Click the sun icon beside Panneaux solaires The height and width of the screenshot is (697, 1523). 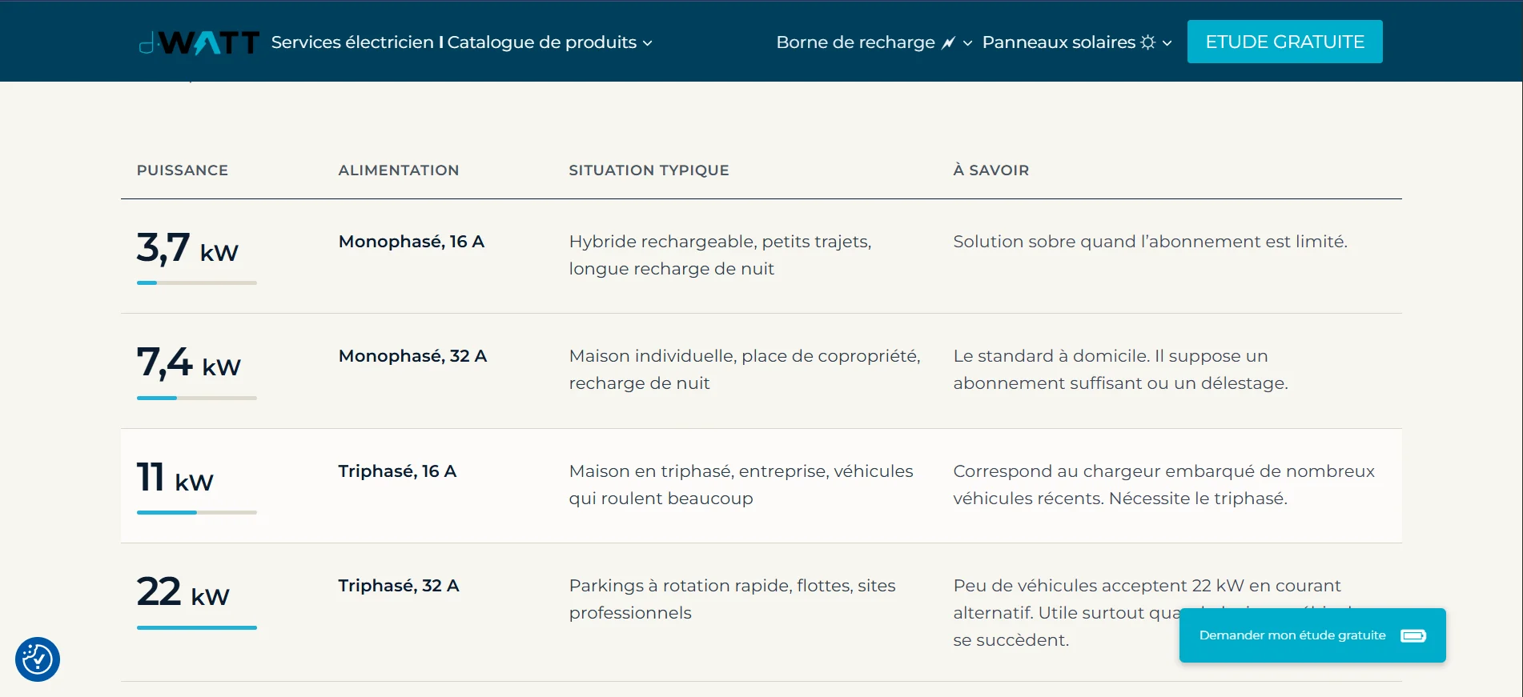click(x=1148, y=42)
